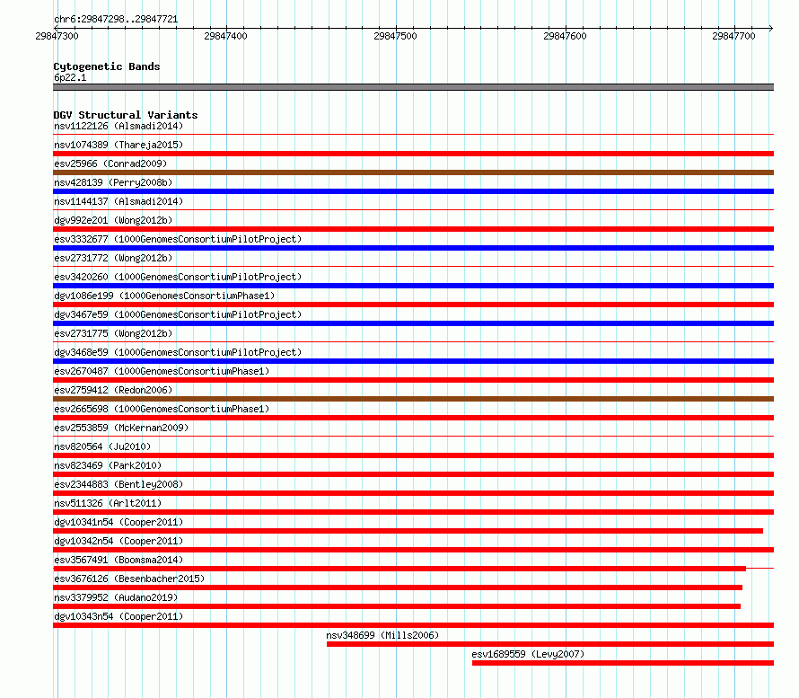This screenshot has height=698, width=799.
Task: Click the nsv511326 (Arlt2011) label
Action: (x=108, y=503)
